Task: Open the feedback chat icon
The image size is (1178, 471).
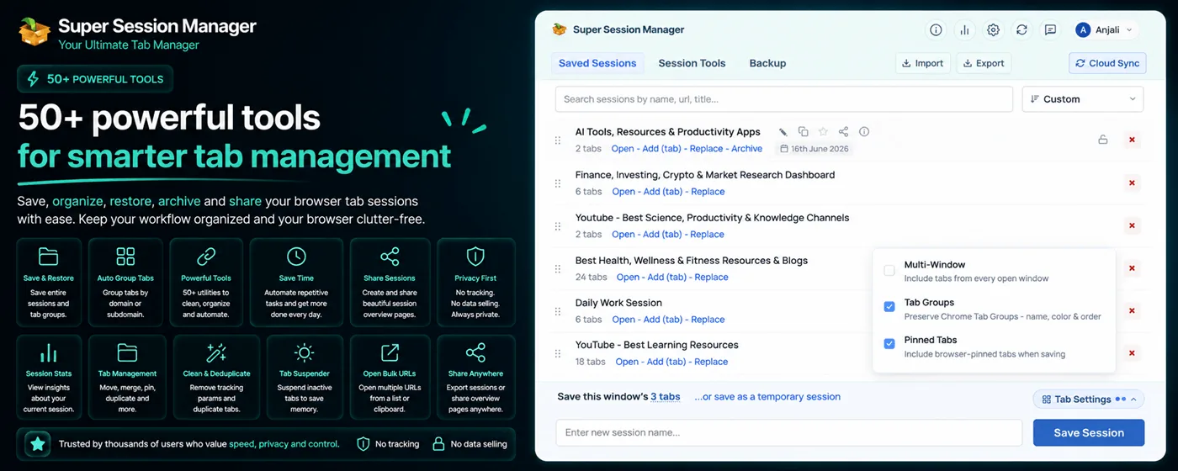Action: click(x=1050, y=29)
